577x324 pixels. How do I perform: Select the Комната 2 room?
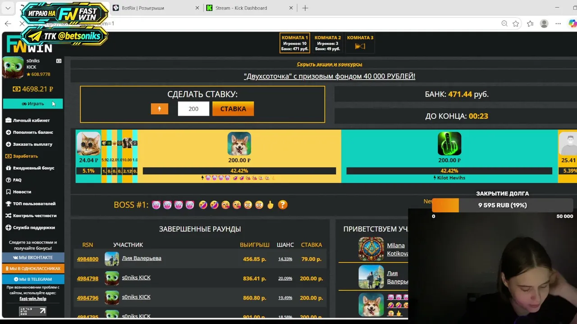[328, 43]
